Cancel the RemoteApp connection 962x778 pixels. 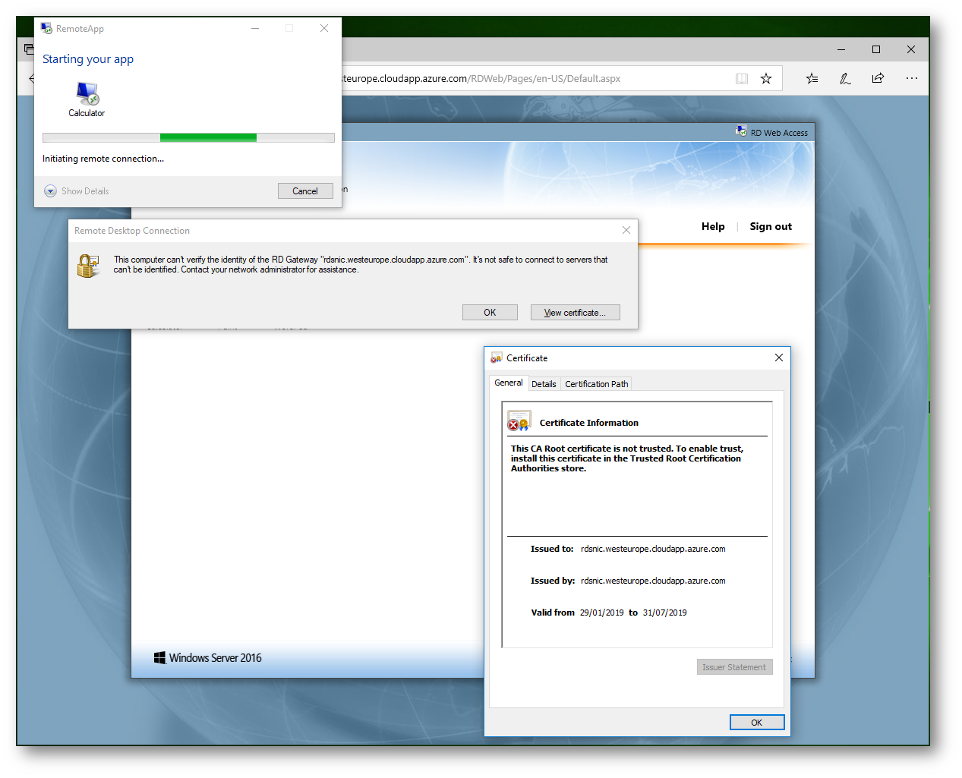(x=305, y=191)
